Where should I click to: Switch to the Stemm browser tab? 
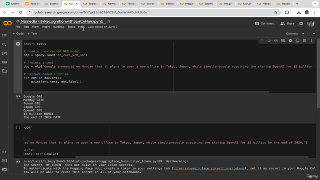(52, 4)
